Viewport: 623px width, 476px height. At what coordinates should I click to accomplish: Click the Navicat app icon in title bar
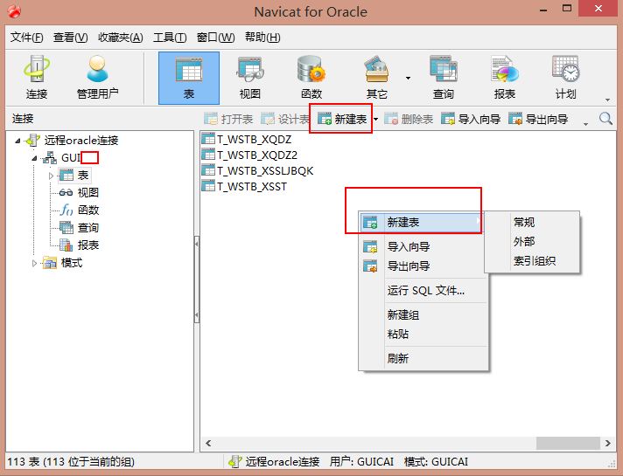(14, 11)
